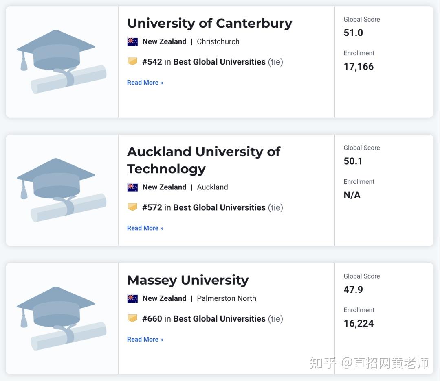This screenshot has height=381, width=440.
Task: Click the gold badge icon next to #542
Action: (x=132, y=61)
